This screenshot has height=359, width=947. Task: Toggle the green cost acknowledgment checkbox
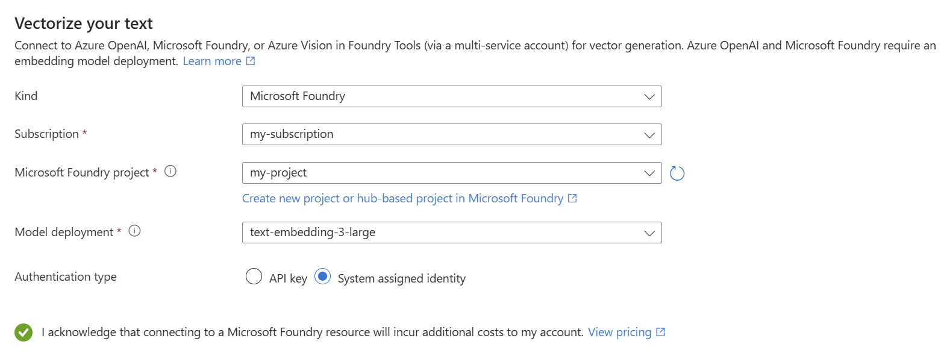tap(23, 332)
